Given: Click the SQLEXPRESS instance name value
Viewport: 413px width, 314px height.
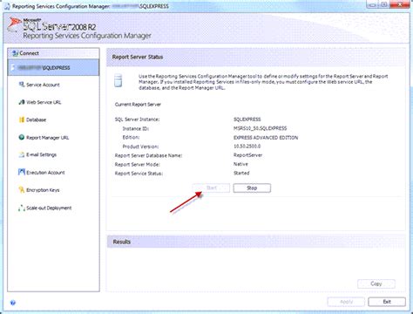Looking at the screenshot, I should click(x=247, y=119).
